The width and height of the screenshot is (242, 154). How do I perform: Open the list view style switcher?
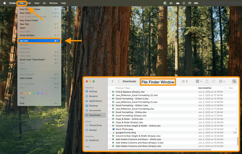pyautogui.click(x=185, y=81)
